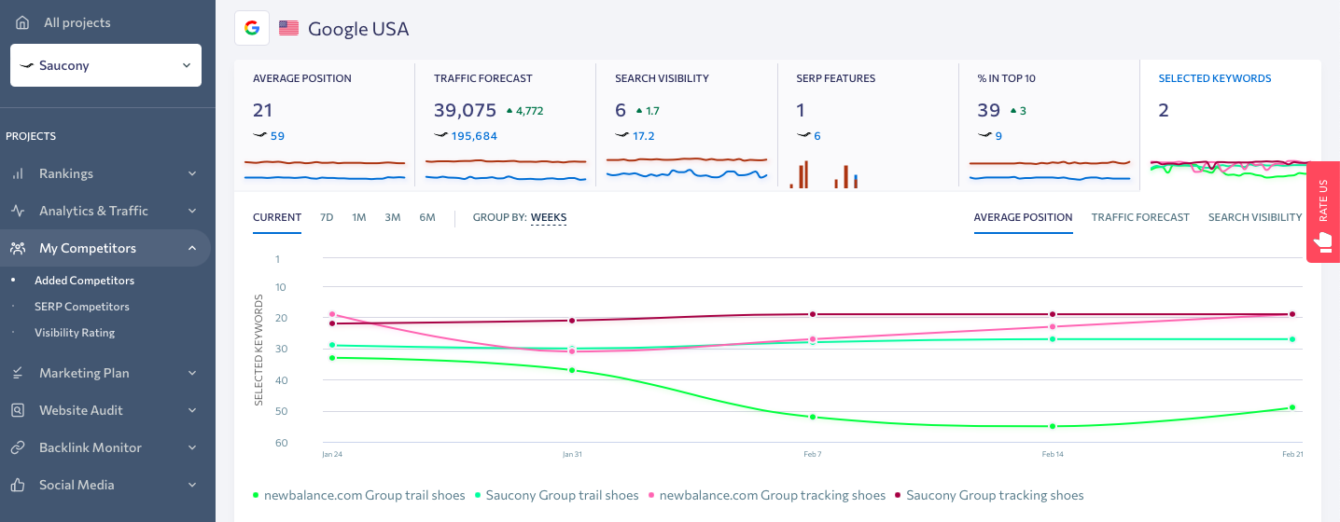Viewport: 1340px width, 522px height.
Task: Collapse the My Competitors chevron
Action: (x=191, y=248)
